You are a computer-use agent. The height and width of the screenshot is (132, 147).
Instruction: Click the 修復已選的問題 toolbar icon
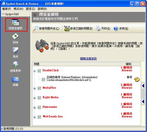click(x=67, y=29)
